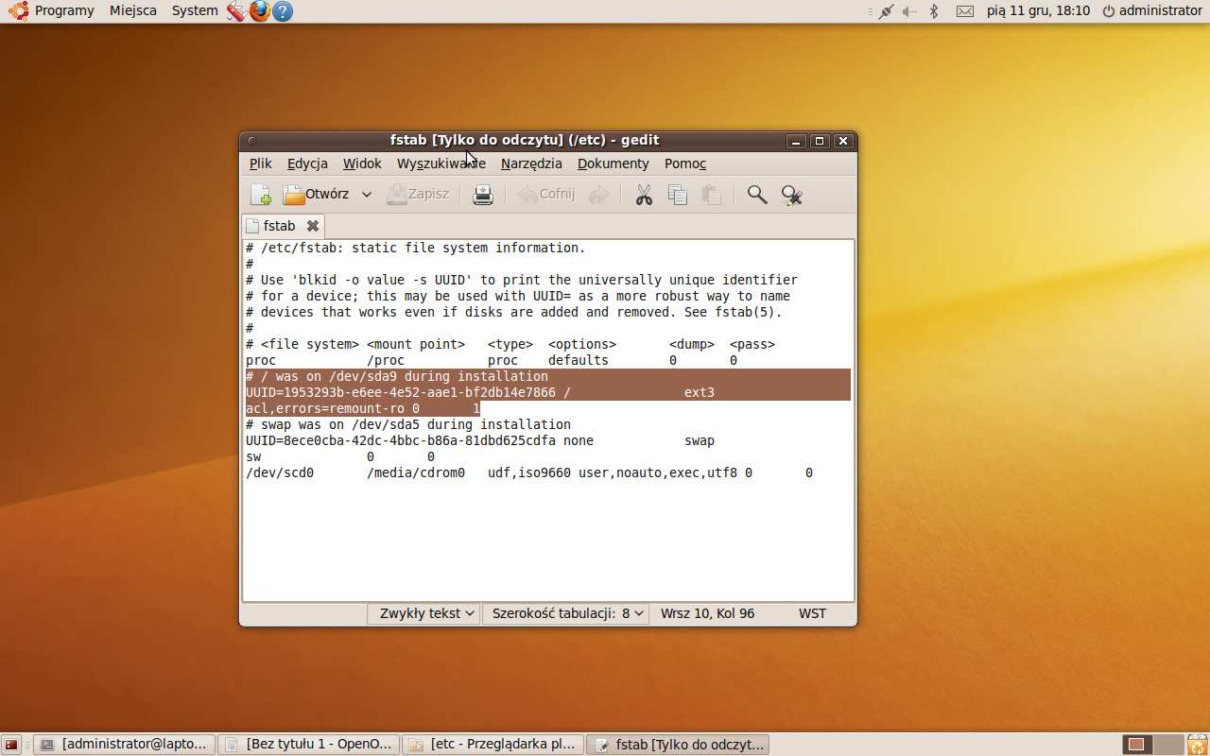Click the power icon beside administrator
Image resolution: width=1210 pixels, height=756 pixels.
1109,10
